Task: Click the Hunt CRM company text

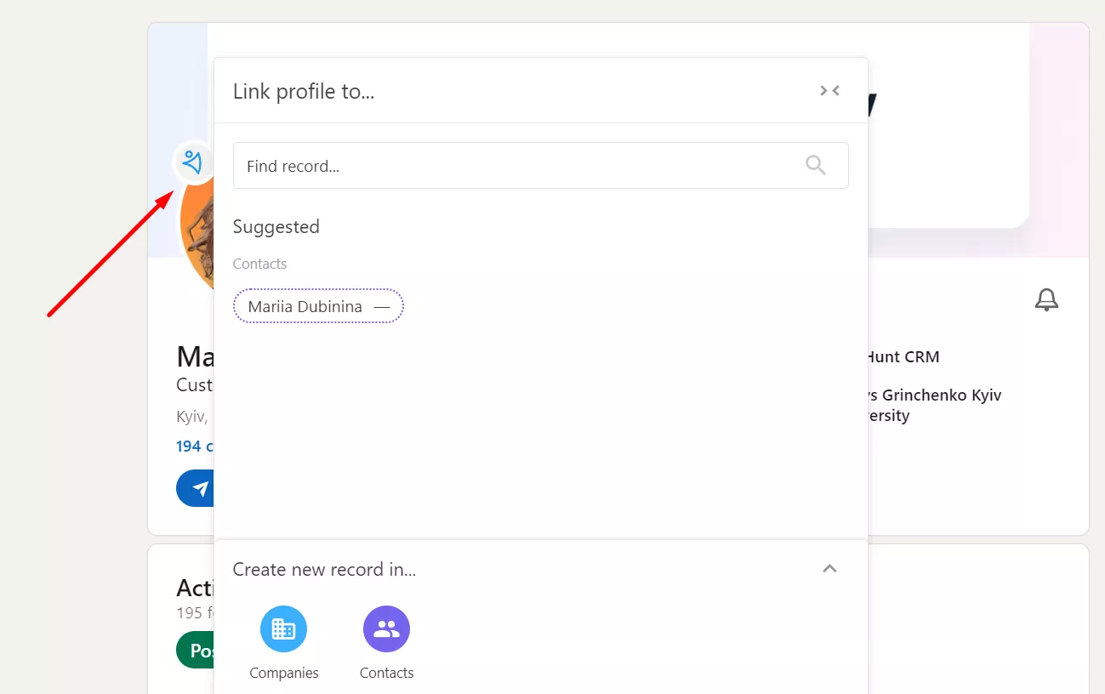Action: click(x=903, y=357)
